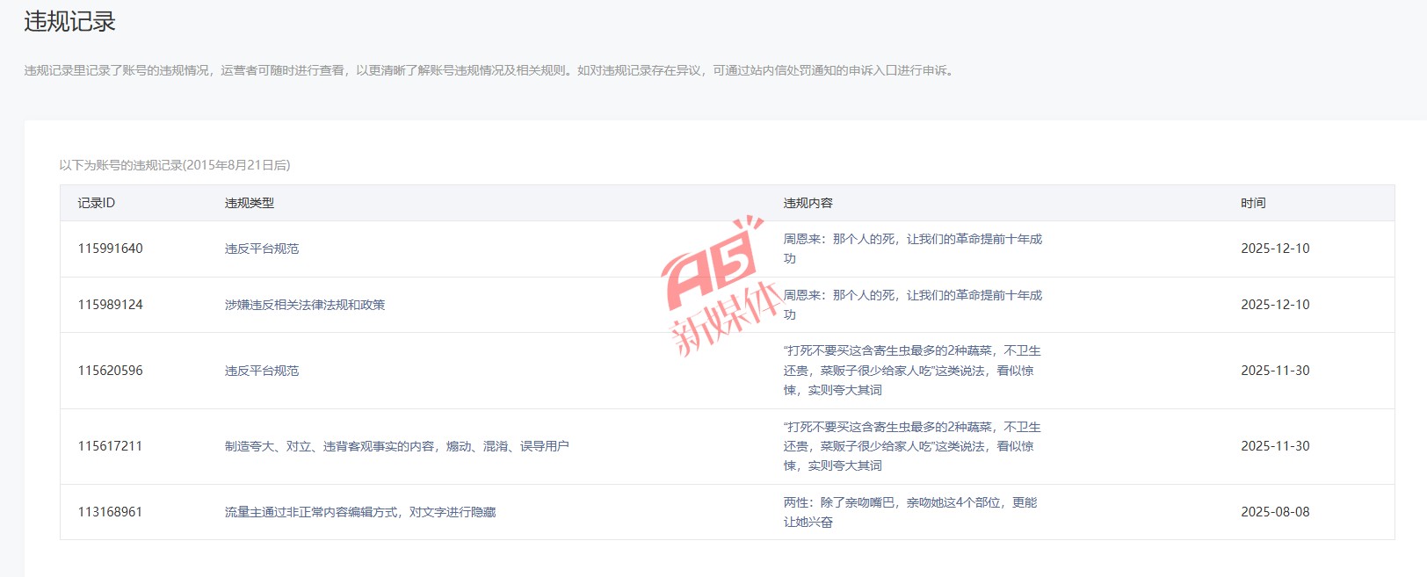Select record ID 115989124

coord(110,305)
